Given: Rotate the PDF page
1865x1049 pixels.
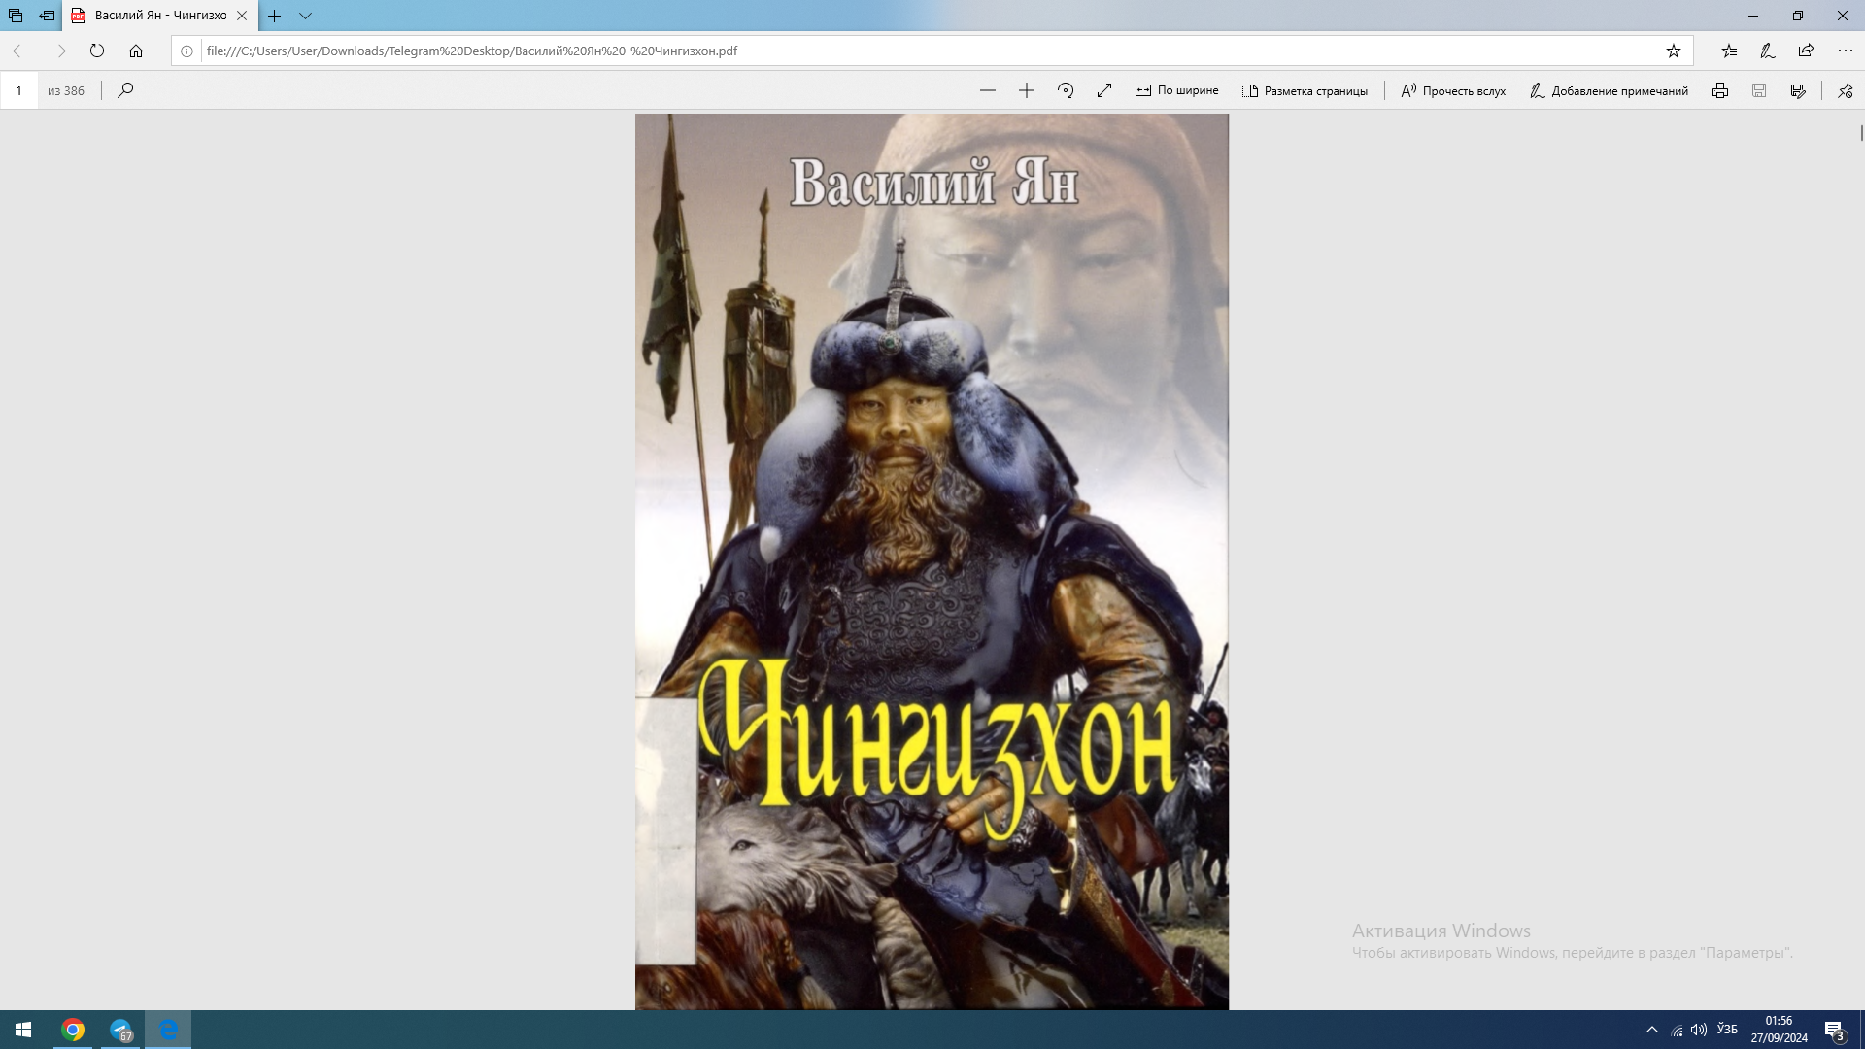Looking at the screenshot, I should click(x=1066, y=90).
